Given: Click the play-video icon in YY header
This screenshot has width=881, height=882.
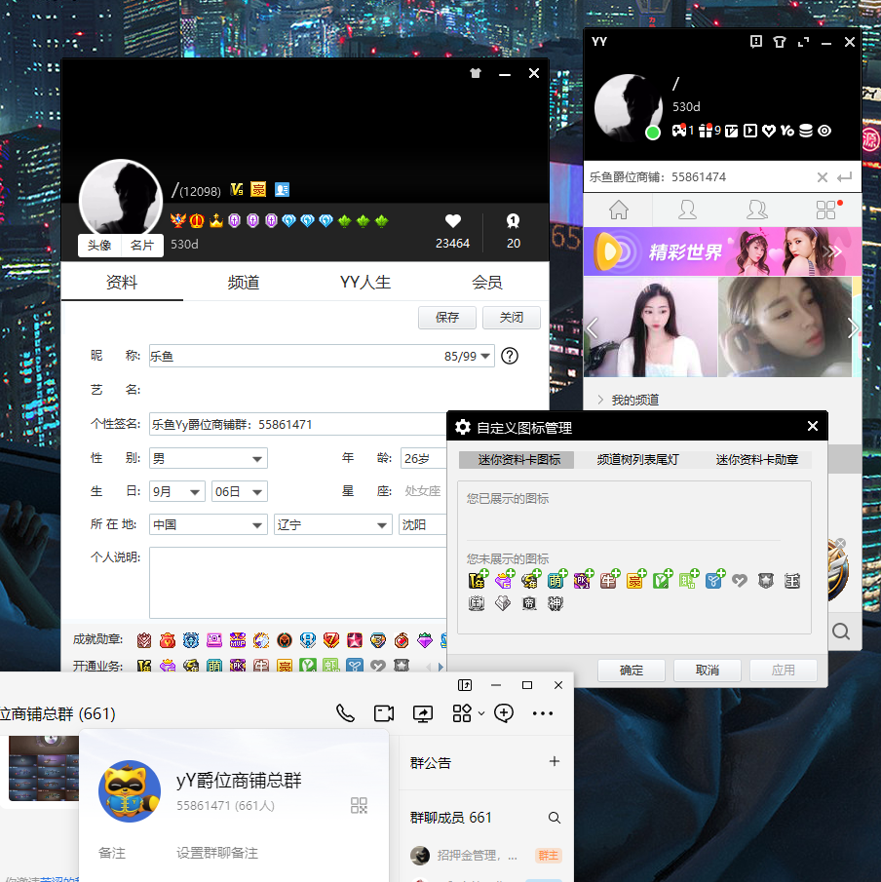Looking at the screenshot, I should coord(749,131).
